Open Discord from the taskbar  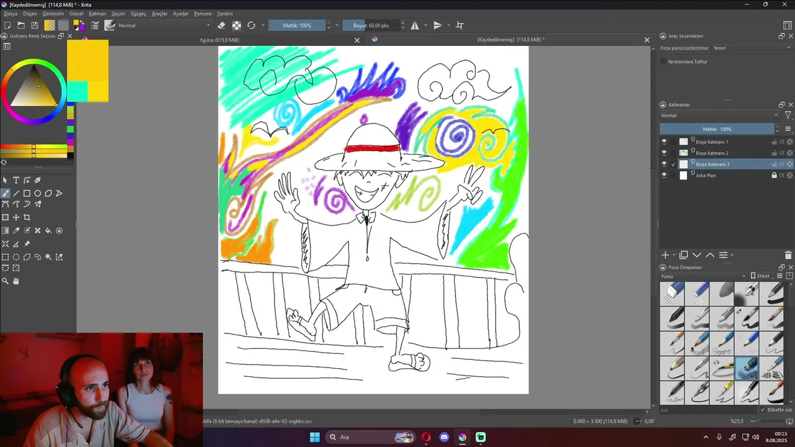444,437
